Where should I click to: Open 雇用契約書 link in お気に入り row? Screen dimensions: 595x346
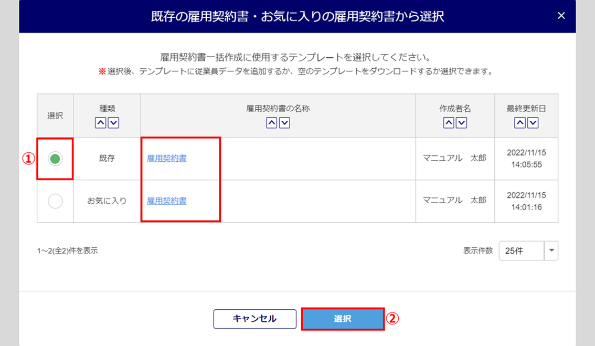coord(167,201)
